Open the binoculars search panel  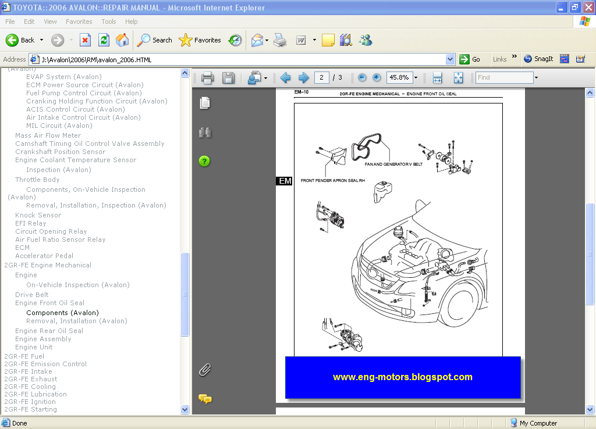[x=205, y=133]
